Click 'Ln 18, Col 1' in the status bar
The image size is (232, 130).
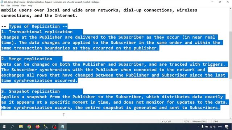[x=166, y=121]
